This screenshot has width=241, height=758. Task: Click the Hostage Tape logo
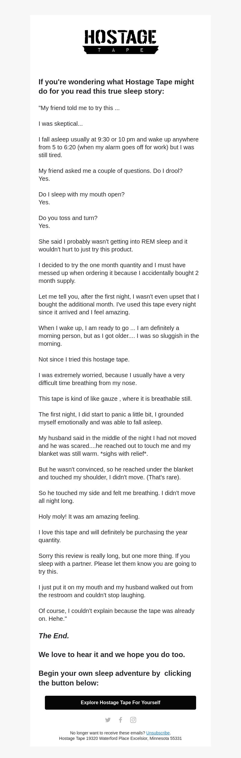click(x=120, y=42)
